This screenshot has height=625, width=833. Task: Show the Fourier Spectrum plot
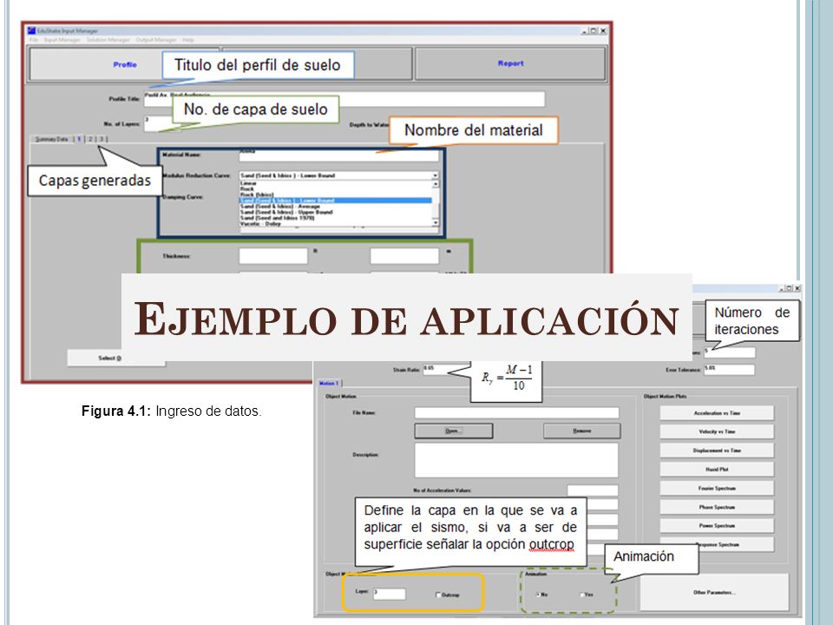tap(717, 488)
